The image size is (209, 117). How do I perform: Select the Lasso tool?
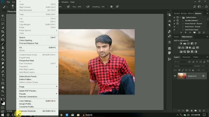pos(3,24)
